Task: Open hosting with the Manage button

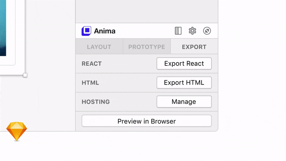Action: 184,102
